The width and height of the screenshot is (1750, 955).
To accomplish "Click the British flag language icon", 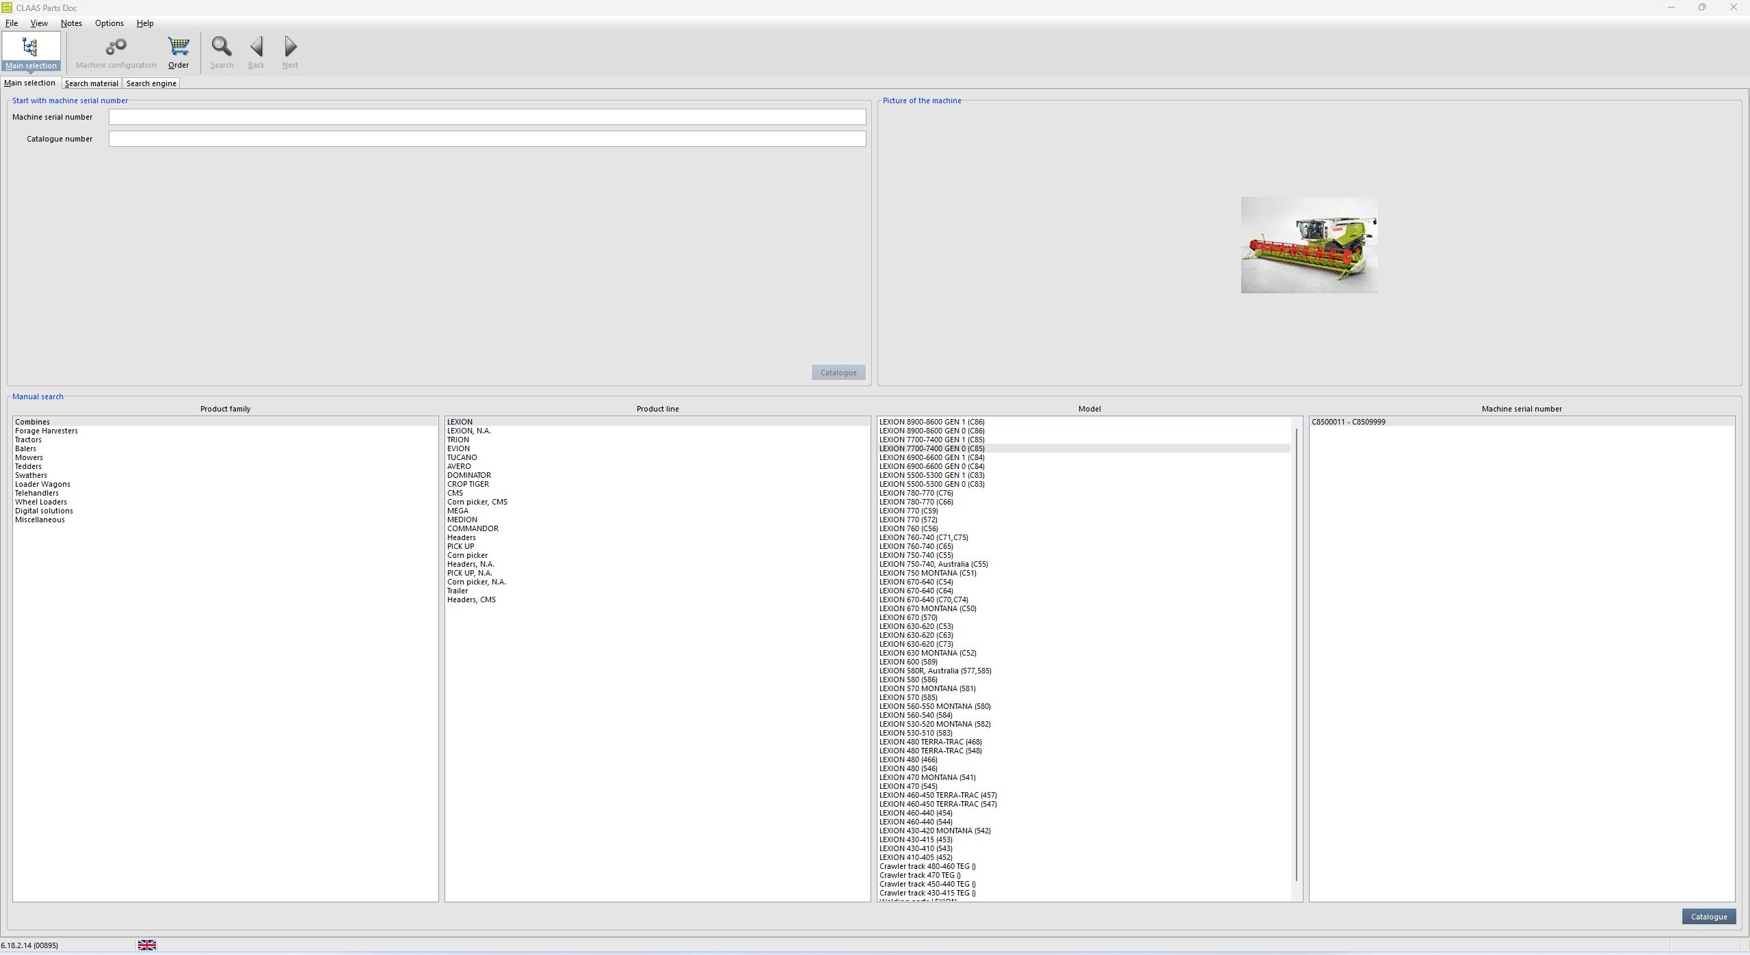I will 147,945.
